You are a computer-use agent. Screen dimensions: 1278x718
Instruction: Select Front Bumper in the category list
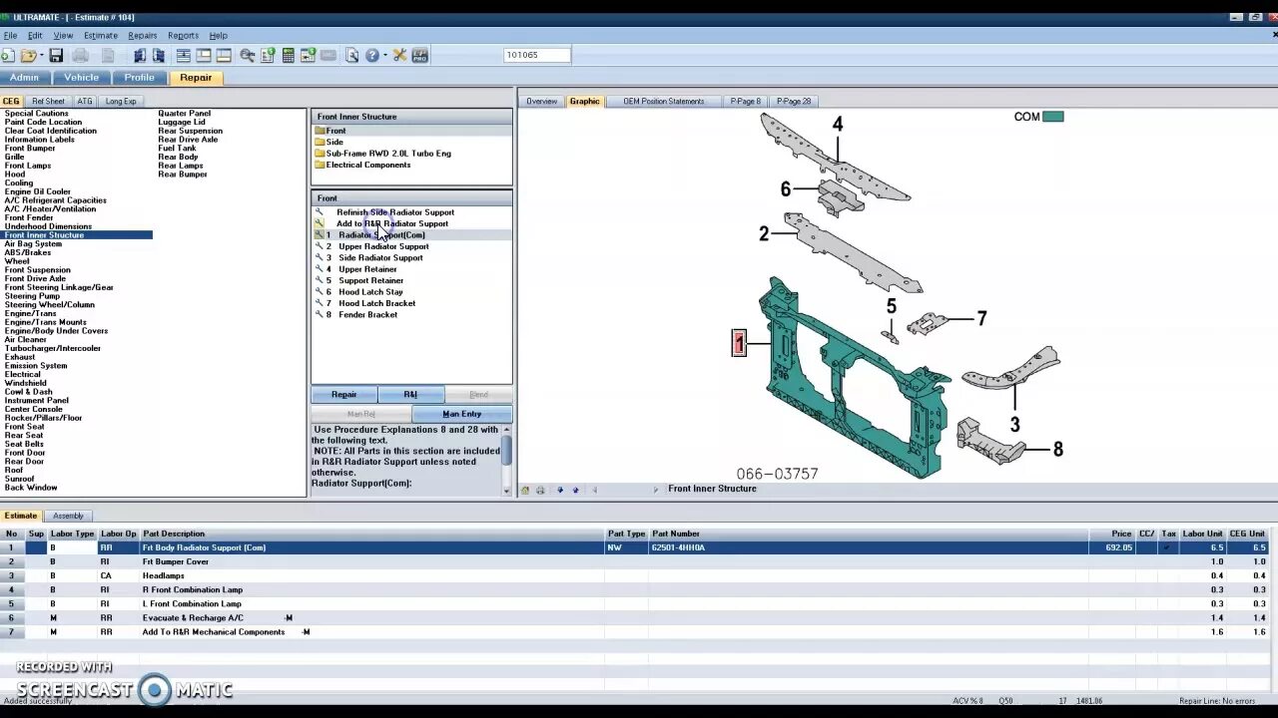click(30, 149)
